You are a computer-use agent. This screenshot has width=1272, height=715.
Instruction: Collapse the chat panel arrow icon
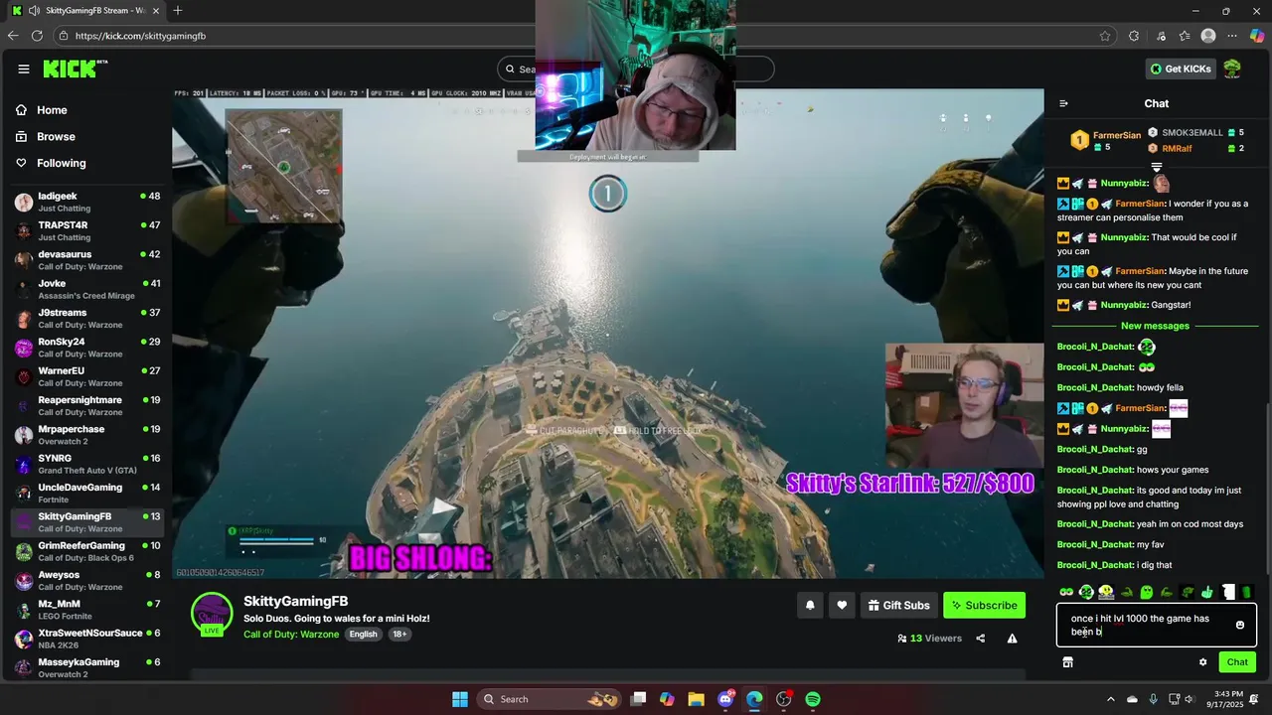point(1063,103)
